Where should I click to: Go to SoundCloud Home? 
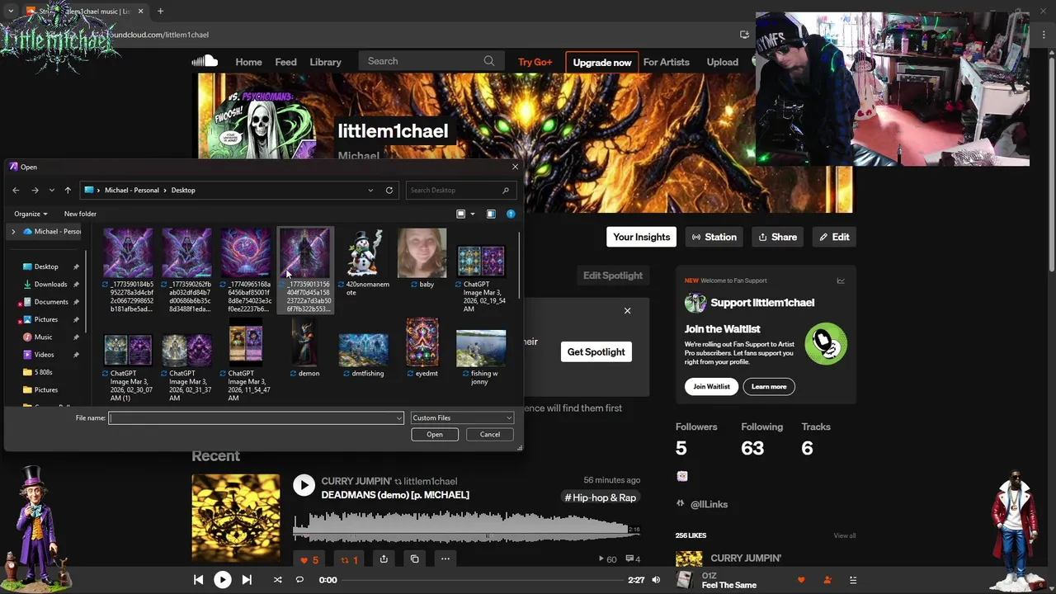[x=248, y=62]
